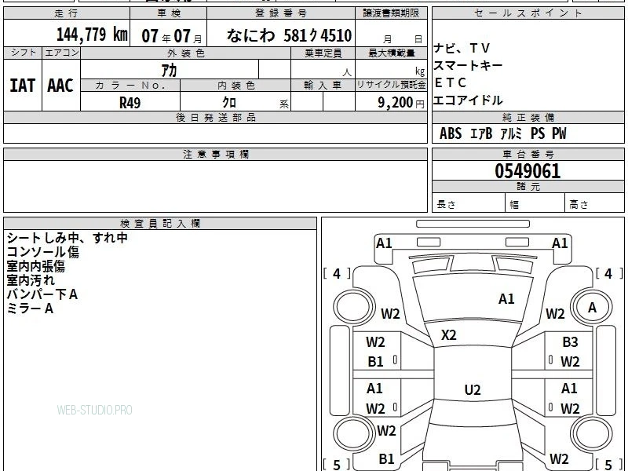The image size is (628, 471).
Task: Select the note シートしみ中、すれ中
Action: coord(68,238)
